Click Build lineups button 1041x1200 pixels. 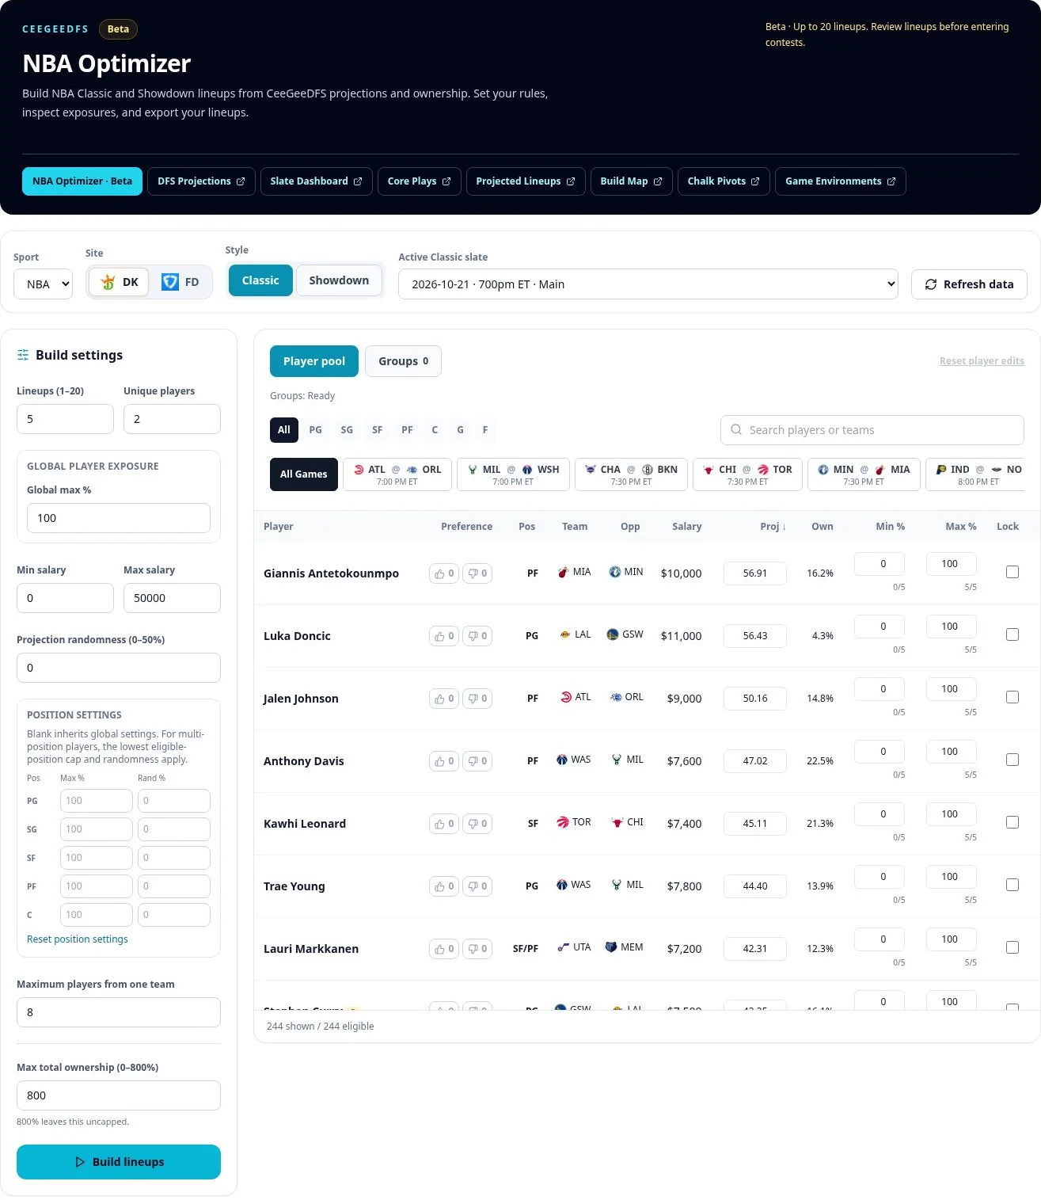tap(119, 1162)
